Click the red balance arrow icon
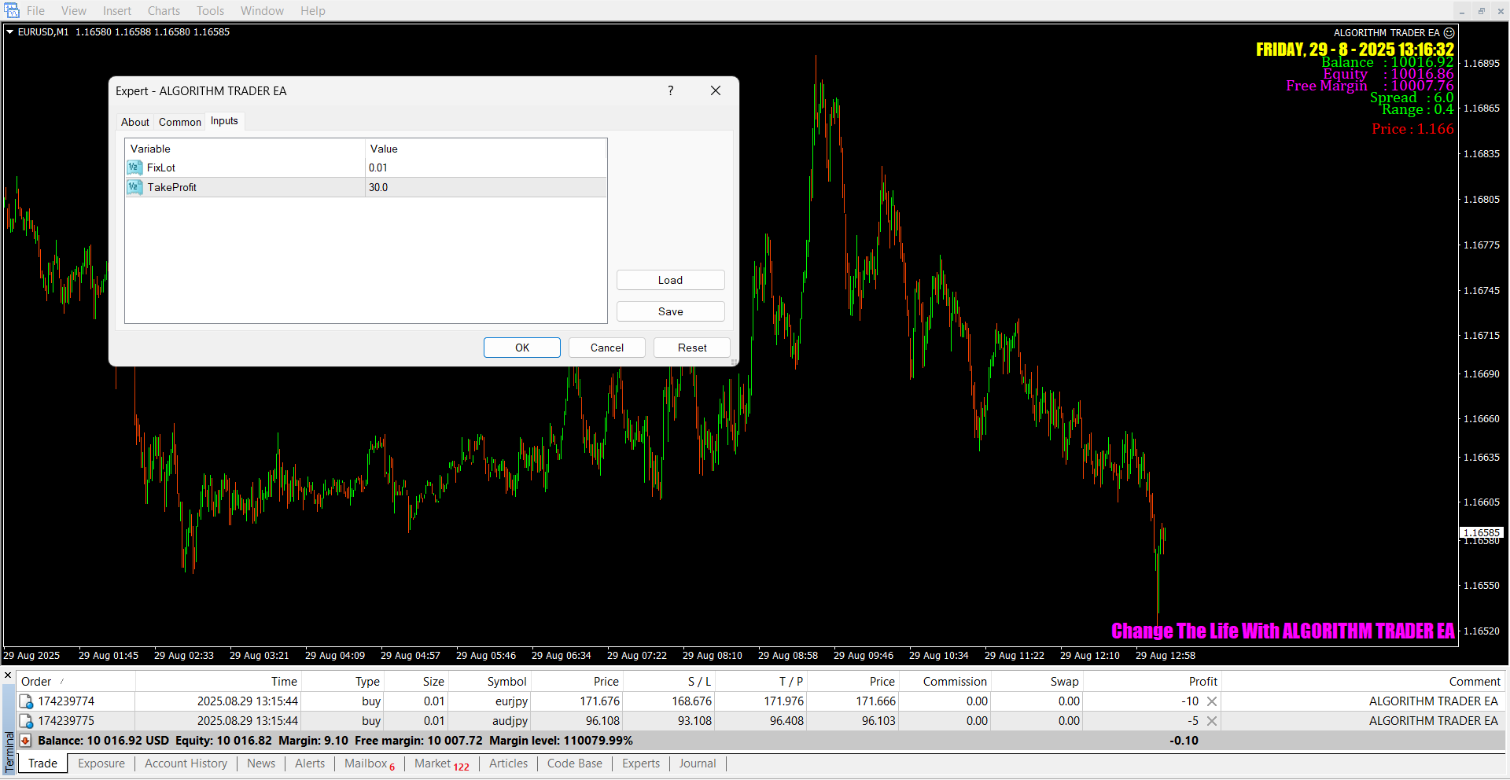1510x780 pixels. click(25, 741)
